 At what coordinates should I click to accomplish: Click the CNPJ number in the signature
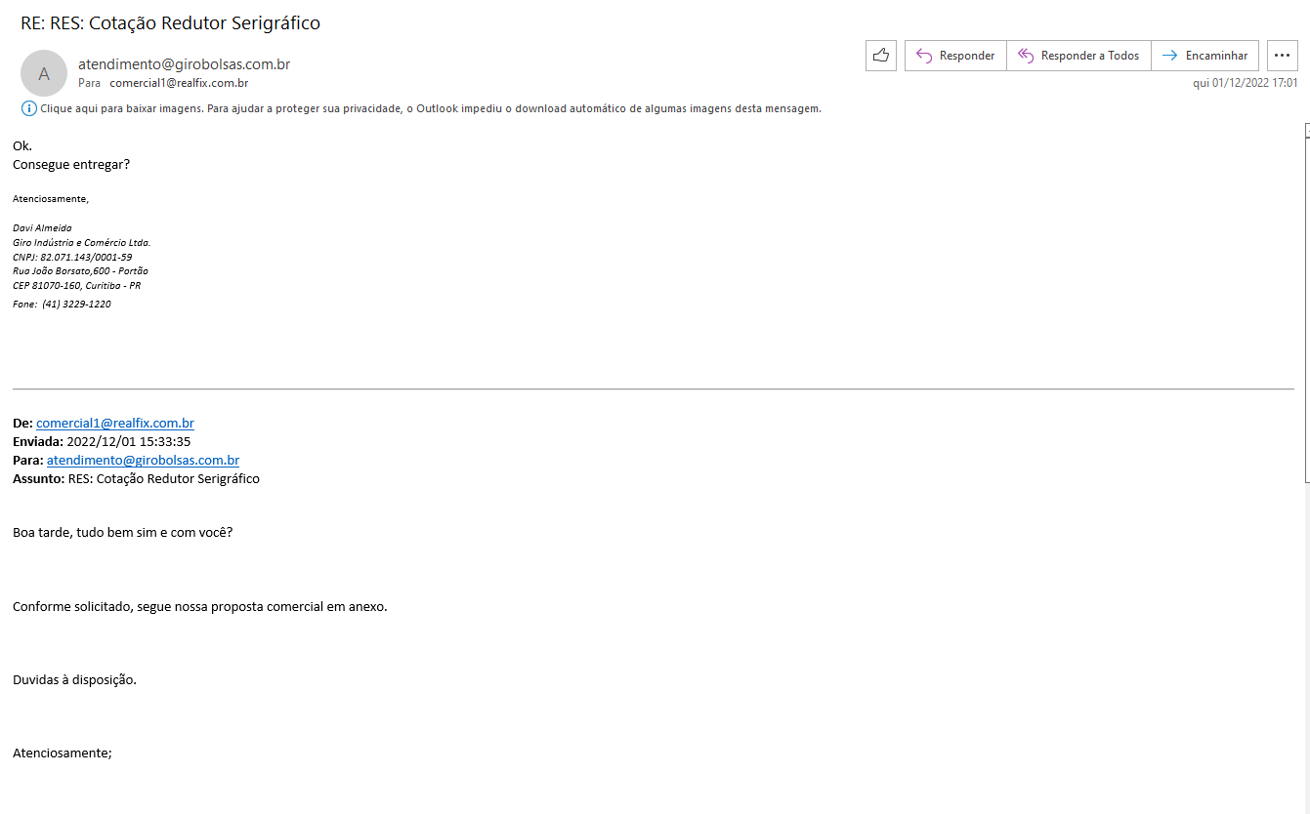click(86, 257)
